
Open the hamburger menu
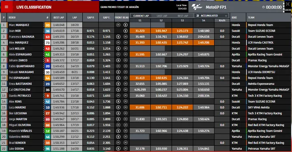tap(6, 7)
